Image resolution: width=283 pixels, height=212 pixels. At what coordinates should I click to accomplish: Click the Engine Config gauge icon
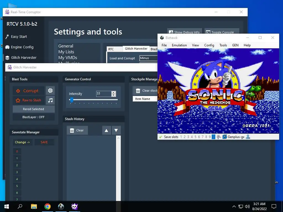tap(7, 47)
